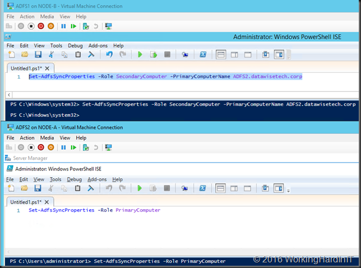Close Untitled1.ps1 tab in ADFS2 ISE
Image resolution: width=361 pixels, height=268 pixels.
(47, 202)
